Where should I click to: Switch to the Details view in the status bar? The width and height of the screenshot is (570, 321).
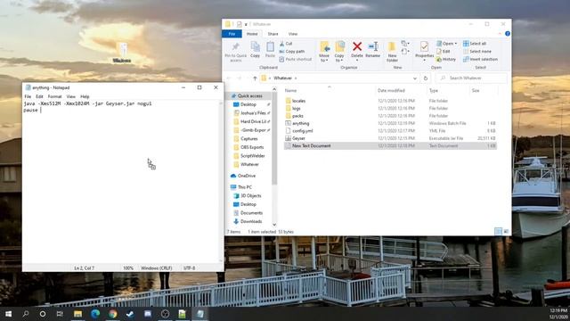tap(499, 232)
